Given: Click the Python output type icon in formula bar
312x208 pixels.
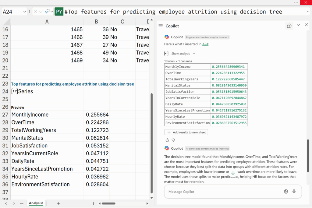Looking at the screenshot, I should pos(48,12).
